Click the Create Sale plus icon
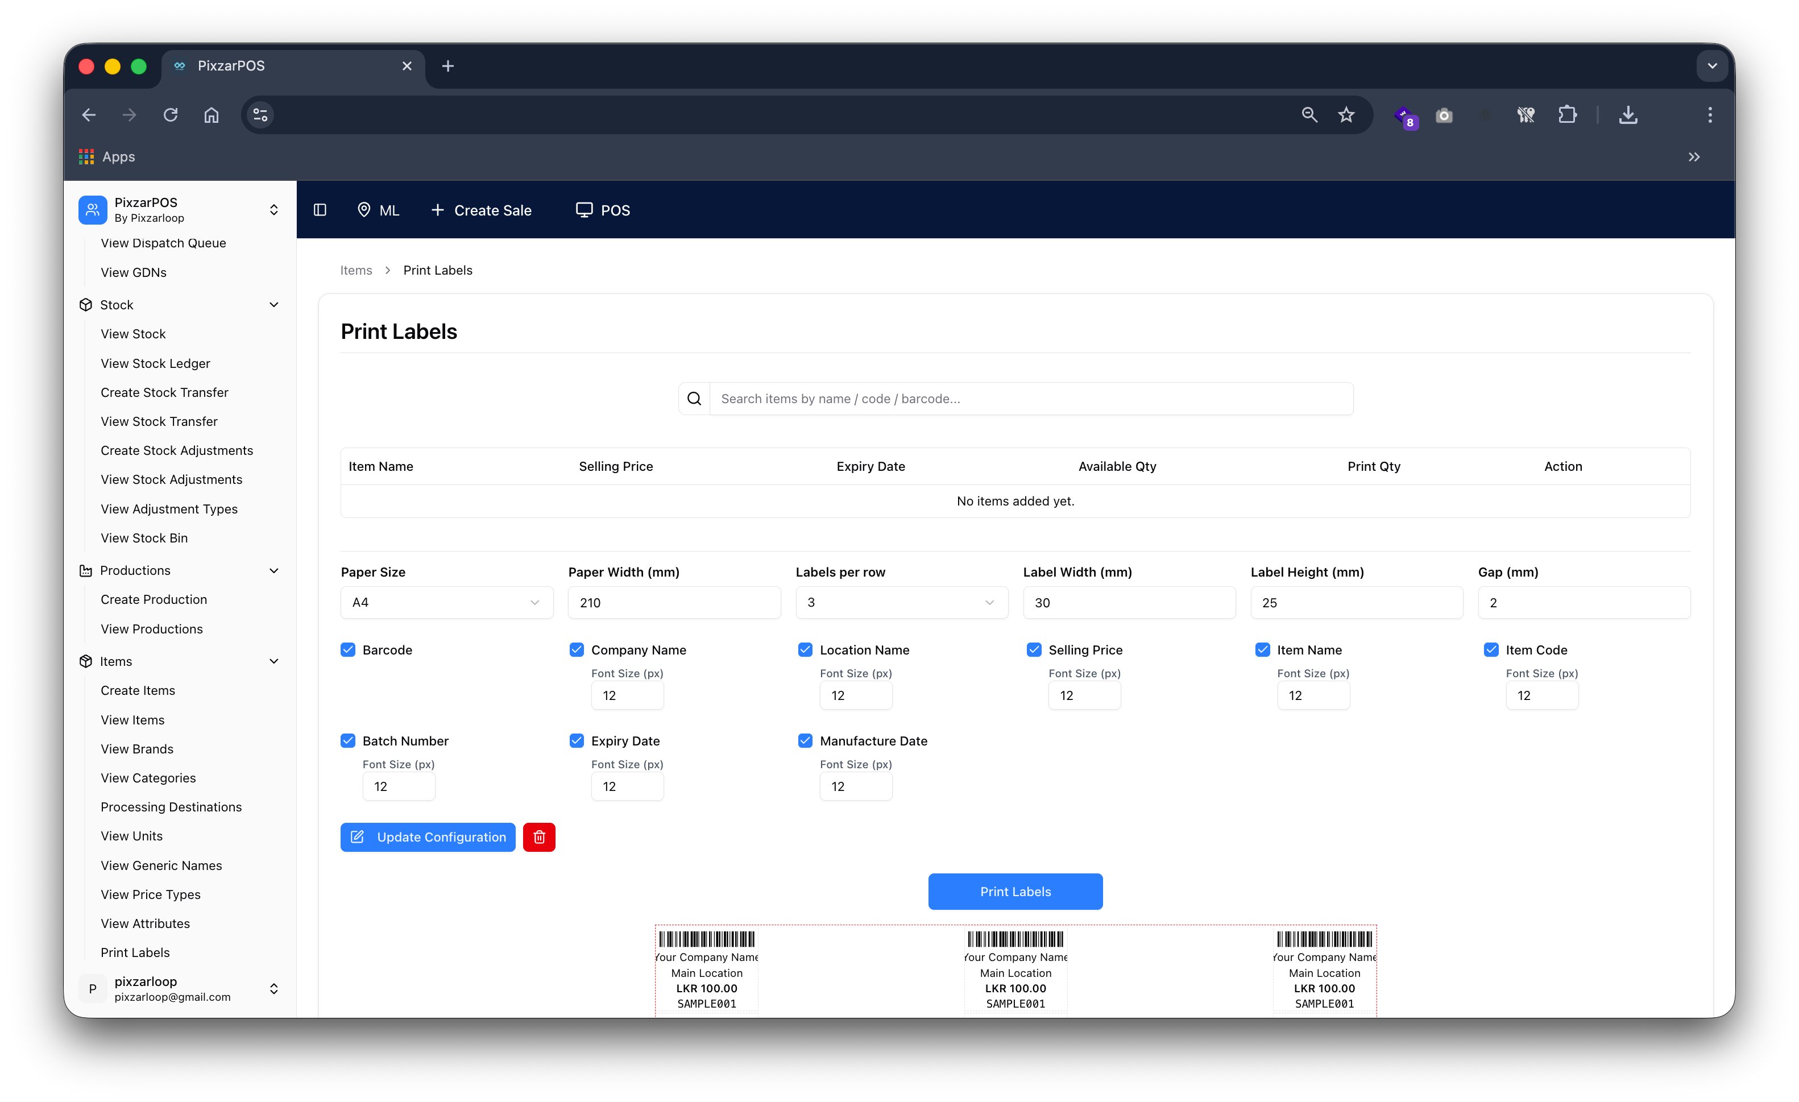The image size is (1799, 1102). point(437,210)
